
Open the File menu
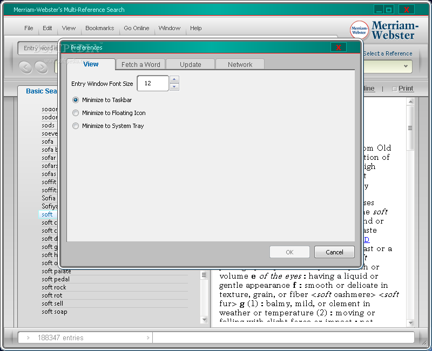pos(29,28)
